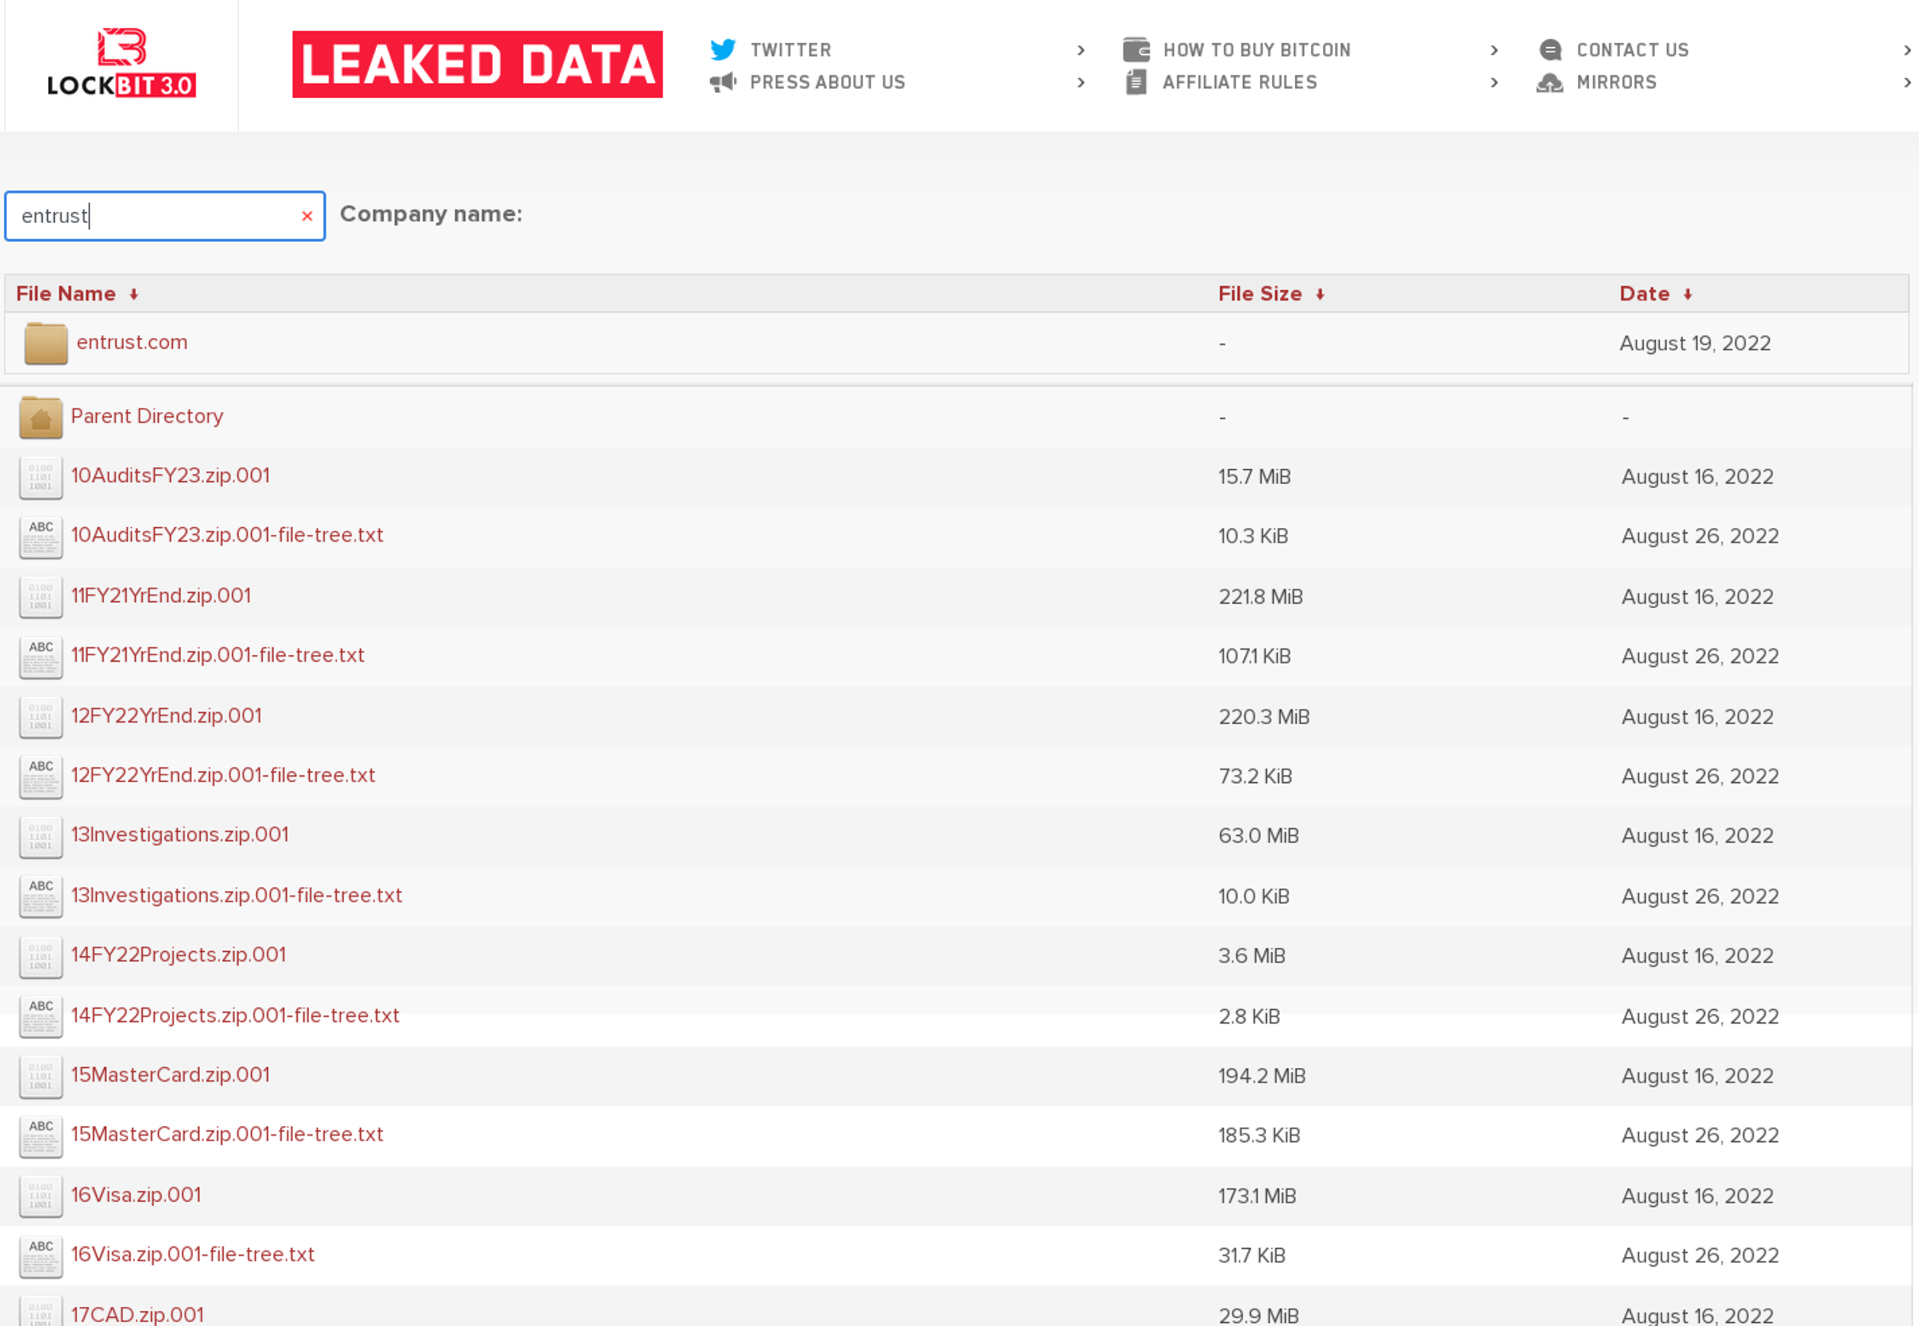Expand chevron next to Contact Us
Viewport: 1919px width, 1326px height.
[x=1908, y=50]
